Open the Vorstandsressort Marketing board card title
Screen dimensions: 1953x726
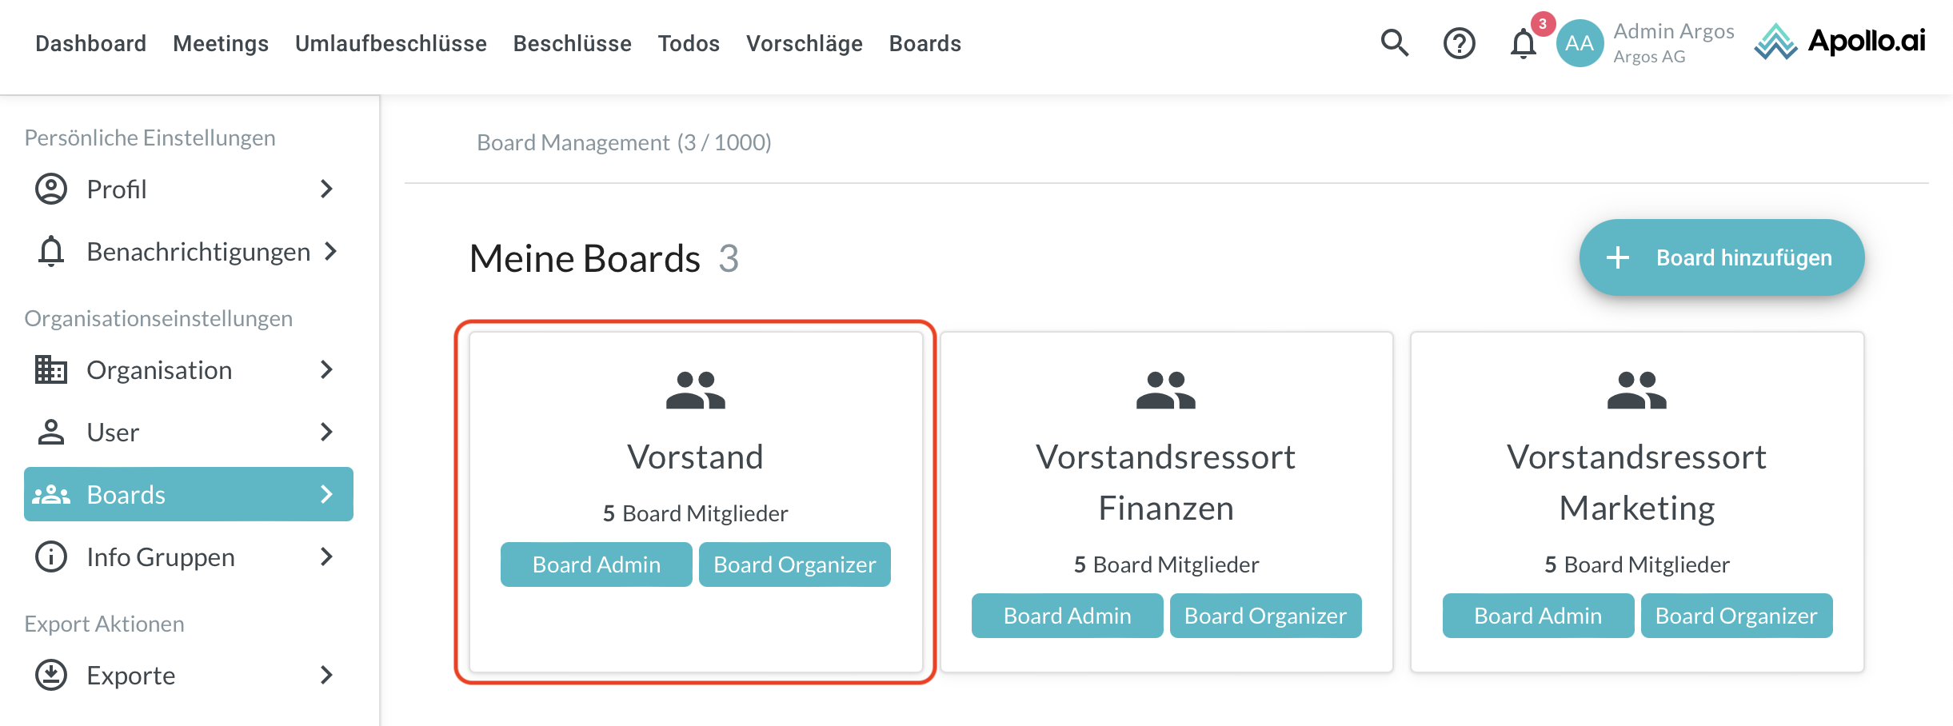click(1636, 482)
